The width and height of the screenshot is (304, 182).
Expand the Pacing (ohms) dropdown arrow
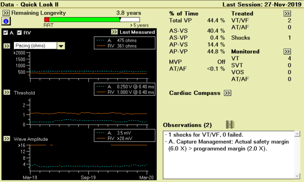tap(61, 46)
